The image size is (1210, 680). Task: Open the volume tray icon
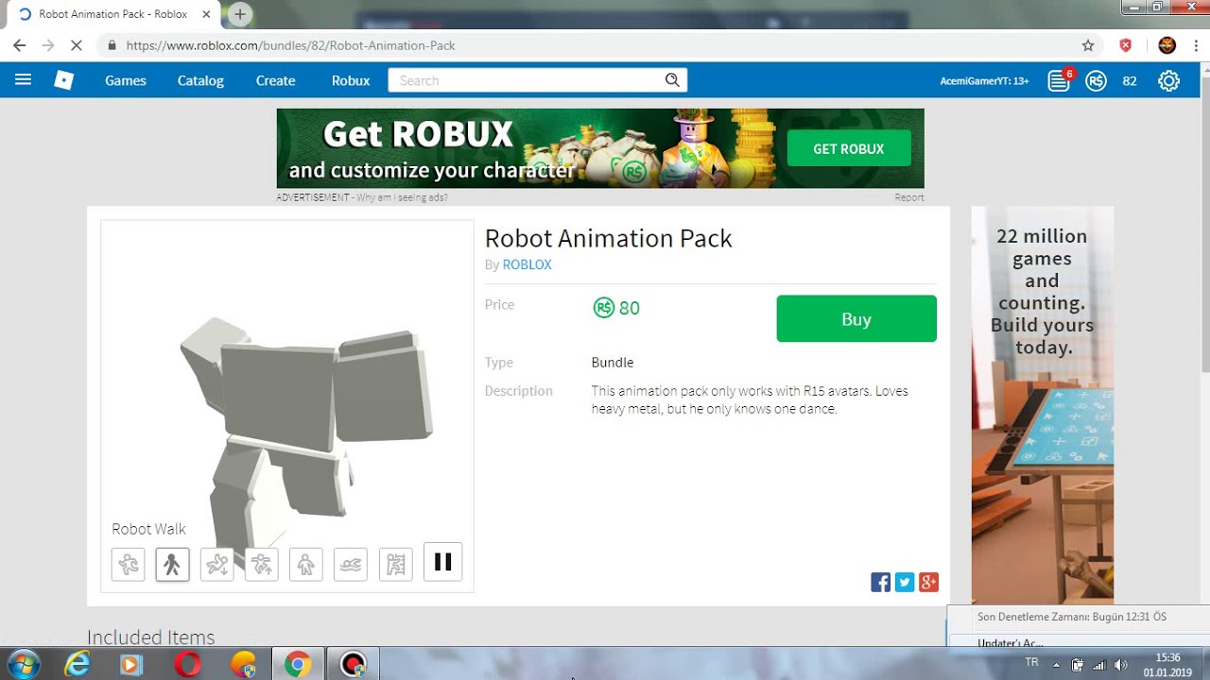(x=1121, y=664)
